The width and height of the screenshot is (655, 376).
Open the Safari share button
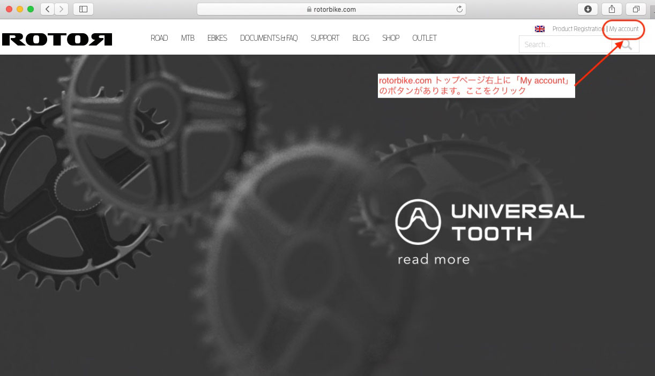[x=612, y=9]
